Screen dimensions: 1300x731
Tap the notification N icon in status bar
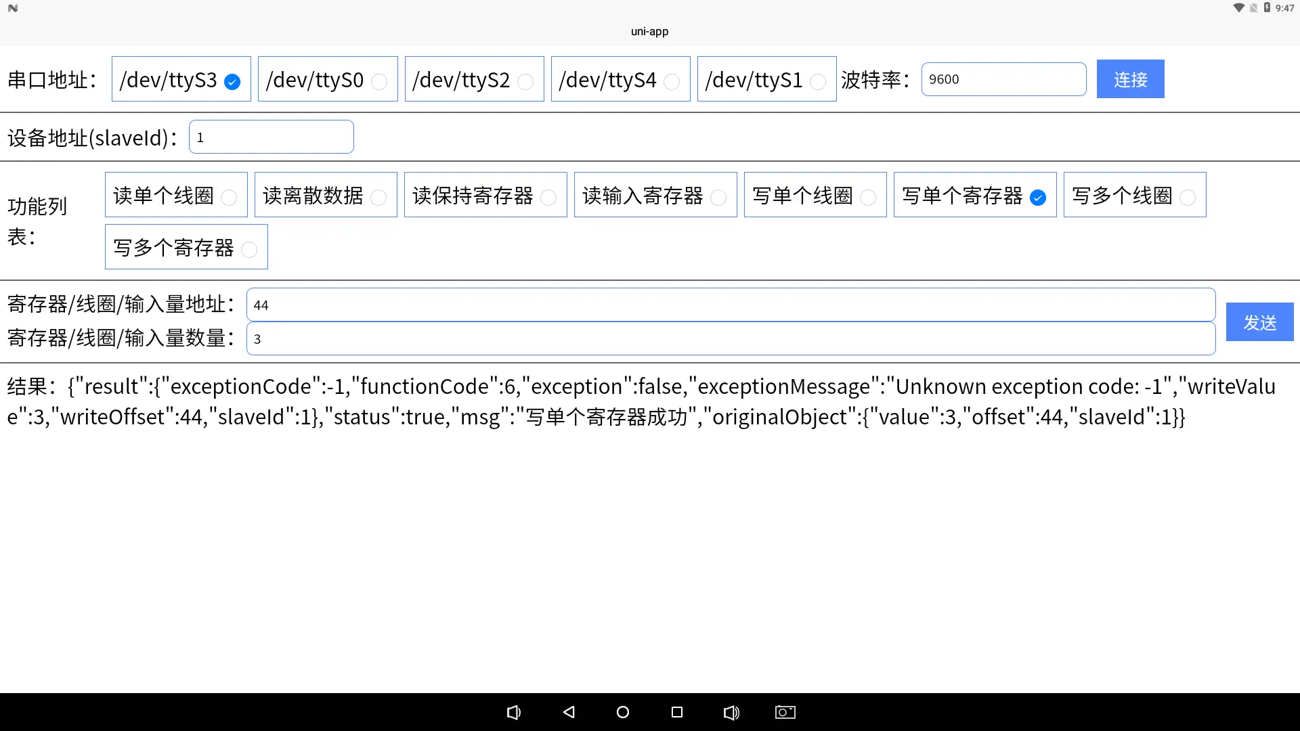pyautogui.click(x=13, y=8)
